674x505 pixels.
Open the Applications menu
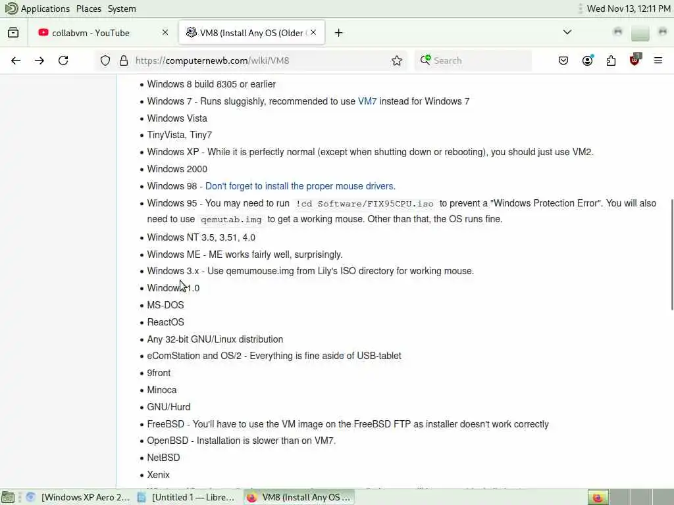pyautogui.click(x=45, y=9)
